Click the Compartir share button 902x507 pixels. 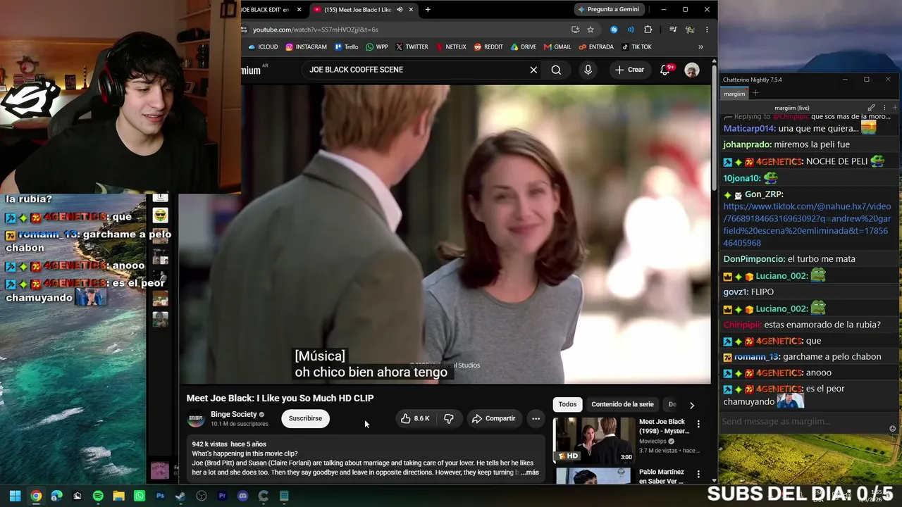coord(493,418)
